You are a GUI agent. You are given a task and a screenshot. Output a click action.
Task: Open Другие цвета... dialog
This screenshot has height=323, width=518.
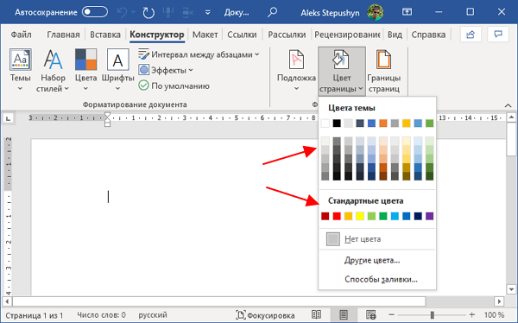tap(377, 261)
